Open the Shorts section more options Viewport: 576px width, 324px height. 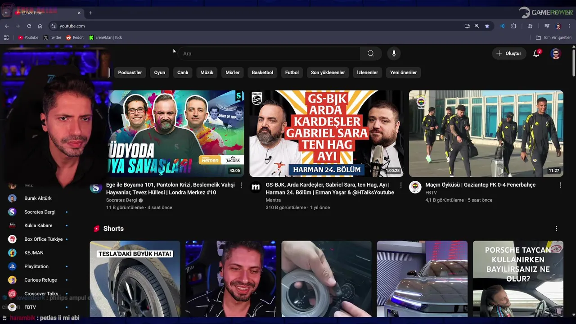click(556, 229)
